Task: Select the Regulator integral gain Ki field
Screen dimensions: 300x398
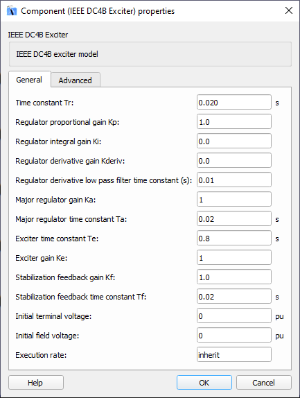Action: [233, 141]
